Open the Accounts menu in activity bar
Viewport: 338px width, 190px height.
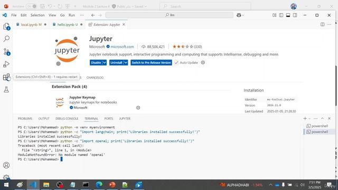point(6,165)
